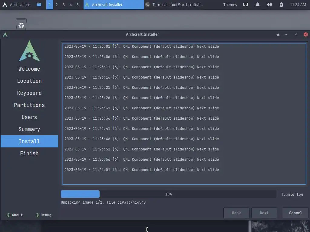This screenshot has width=310, height=232.
Task: Click the volume speaker icon
Action: [269, 5]
